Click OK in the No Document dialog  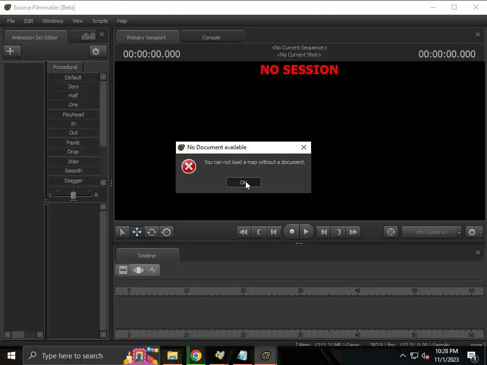[243, 182]
